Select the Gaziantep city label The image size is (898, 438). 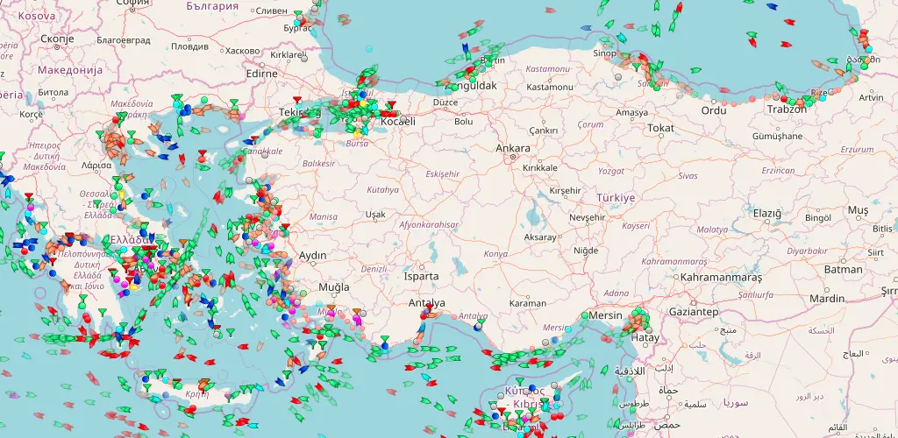694,312
